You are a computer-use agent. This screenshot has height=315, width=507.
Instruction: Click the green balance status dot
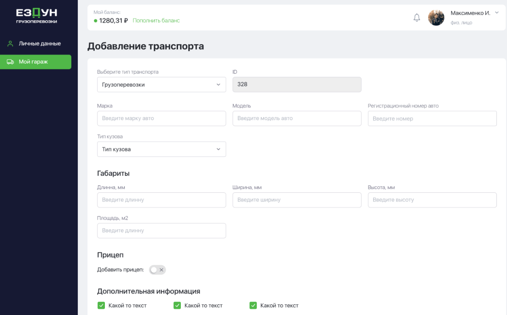(x=96, y=21)
